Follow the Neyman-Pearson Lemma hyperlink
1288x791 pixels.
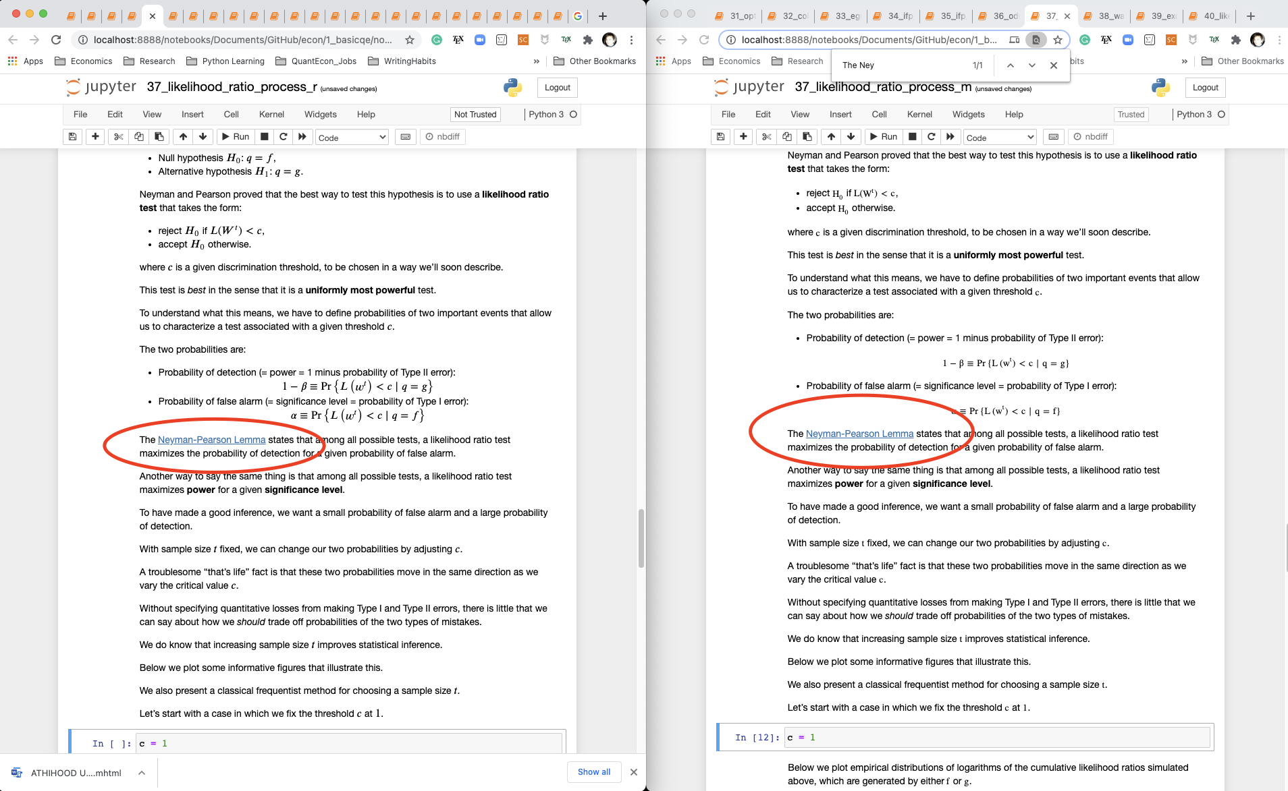(x=211, y=440)
